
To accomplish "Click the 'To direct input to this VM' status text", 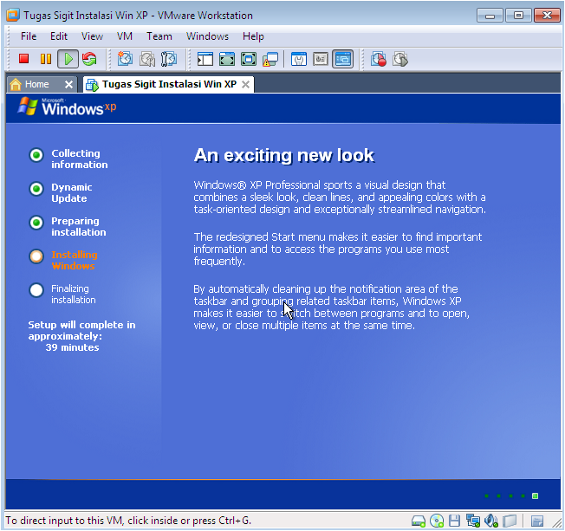I will [128, 521].
